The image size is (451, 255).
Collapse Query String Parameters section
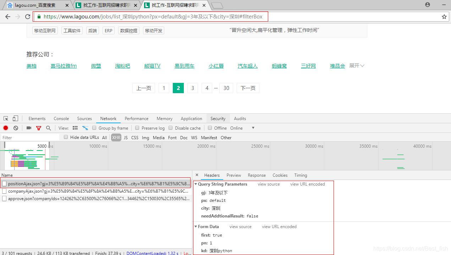click(x=196, y=184)
